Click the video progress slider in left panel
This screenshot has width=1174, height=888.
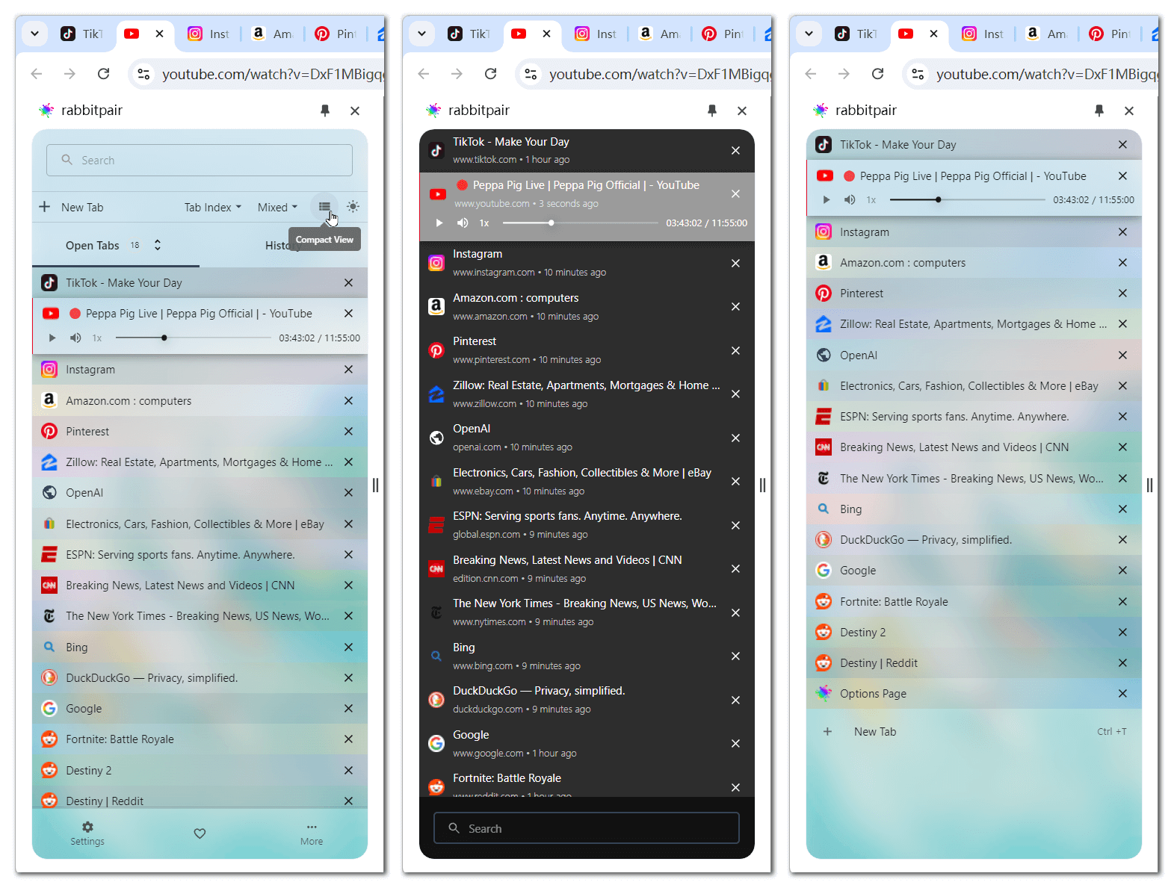193,338
